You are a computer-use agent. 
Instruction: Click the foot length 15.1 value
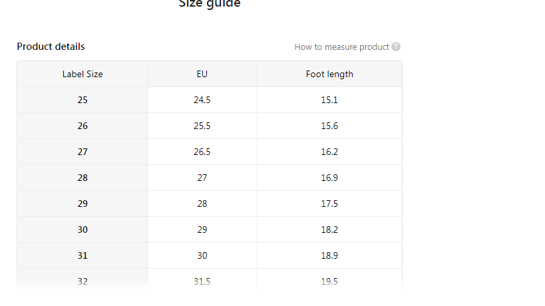pyautogui.click(x=329, y=100)
